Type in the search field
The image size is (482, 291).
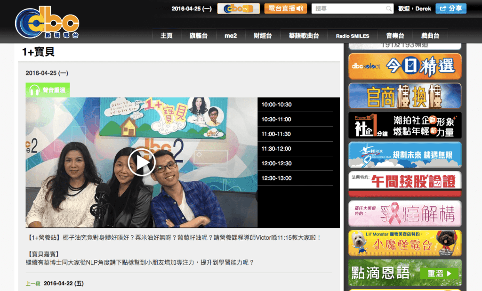pyautogui.click(x=348, y=8)
